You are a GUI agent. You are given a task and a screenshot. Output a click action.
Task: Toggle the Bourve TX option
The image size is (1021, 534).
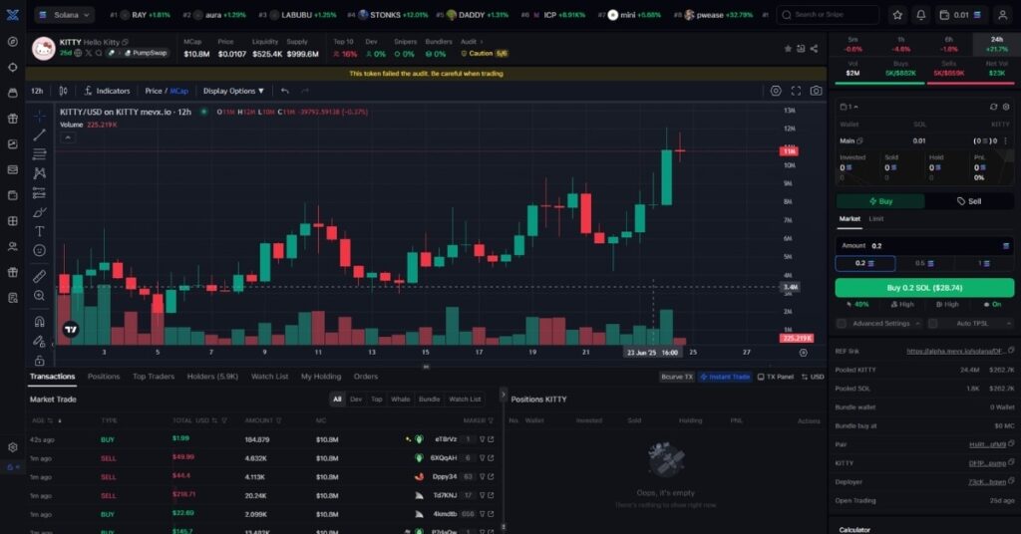677,377
